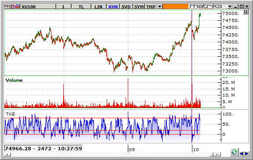Viewport: 253px width, 160px height.
Task: Toggle the highlighted KHN button
Action: click(x=113, y=7)
